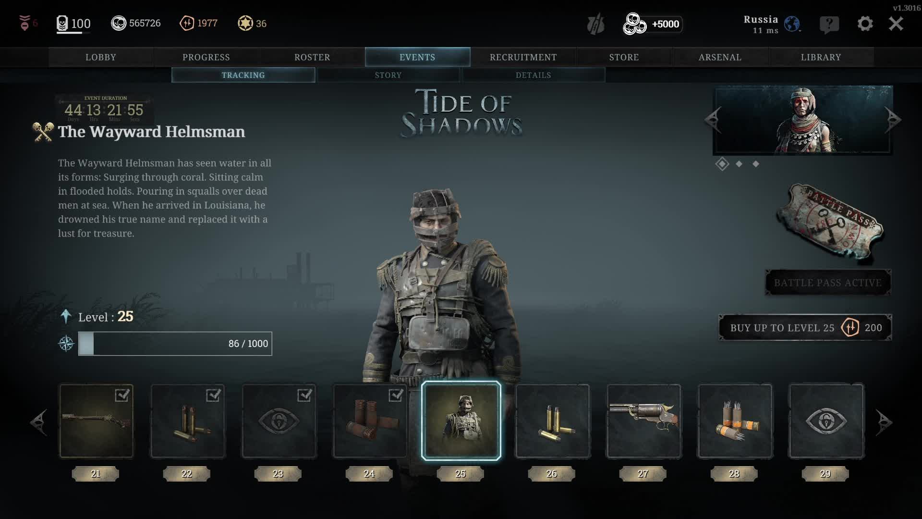
Task: Open the Story sub-tab
Action: pos(388,75)
